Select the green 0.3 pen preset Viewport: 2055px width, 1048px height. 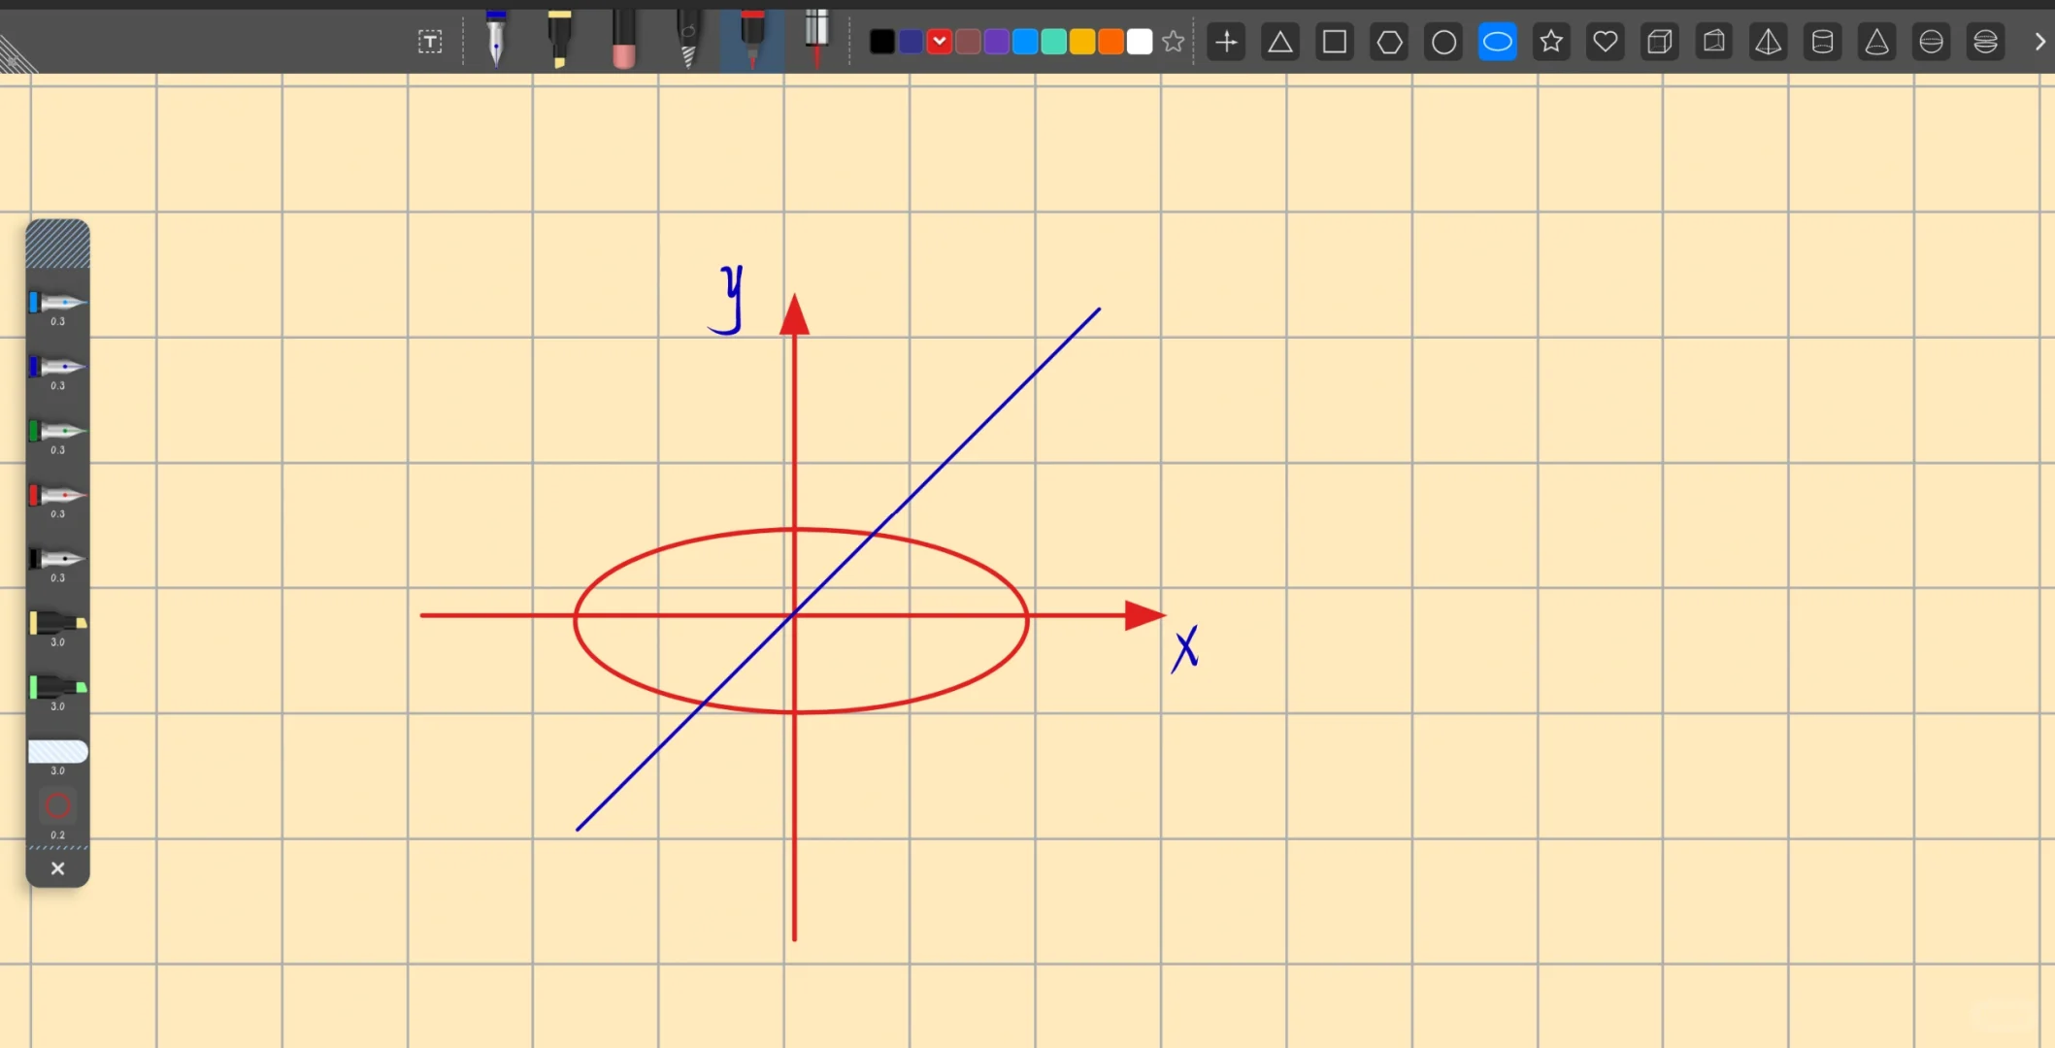coord(57,432)
